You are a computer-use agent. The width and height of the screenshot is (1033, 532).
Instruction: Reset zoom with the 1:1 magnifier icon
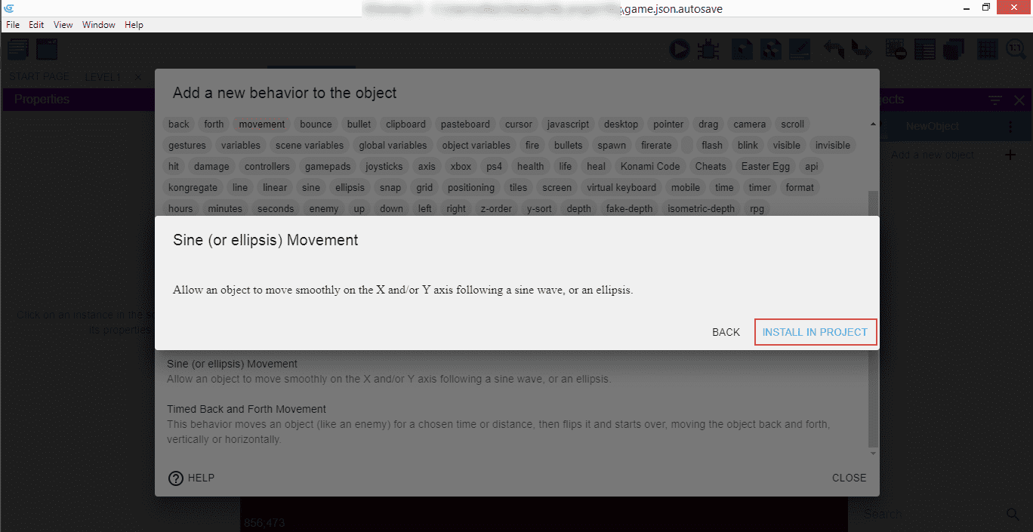[x=1014, y=50]
